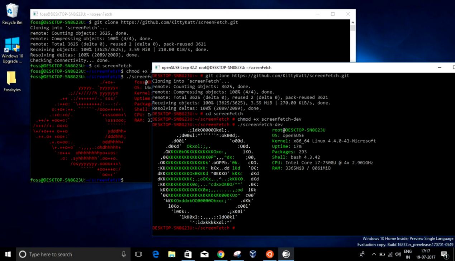Click the CPU Intel Core i7-7500U line
Screen dimensions: 455x261
[322, 163]
